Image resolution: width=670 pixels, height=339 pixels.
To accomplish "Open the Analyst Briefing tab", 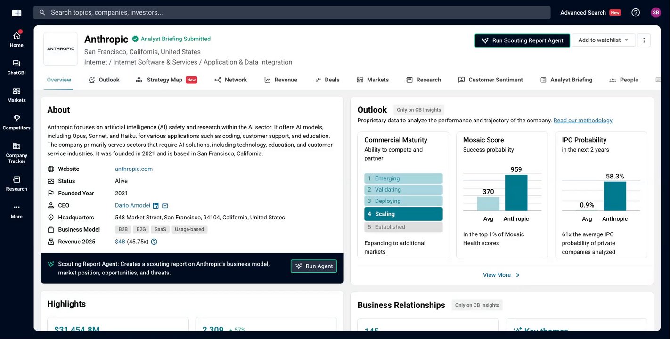I will coord(566,80).
